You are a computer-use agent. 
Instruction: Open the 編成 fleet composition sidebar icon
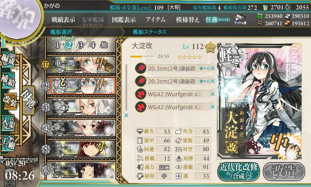pyautogui.click(x=8, y=60)
